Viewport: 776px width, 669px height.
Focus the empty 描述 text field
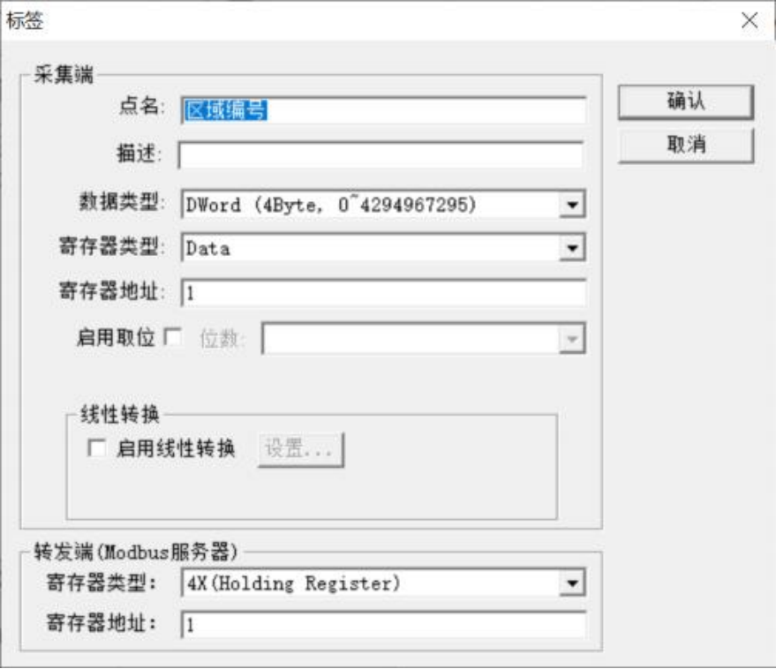pyautogui.click(x=380, y=155)
